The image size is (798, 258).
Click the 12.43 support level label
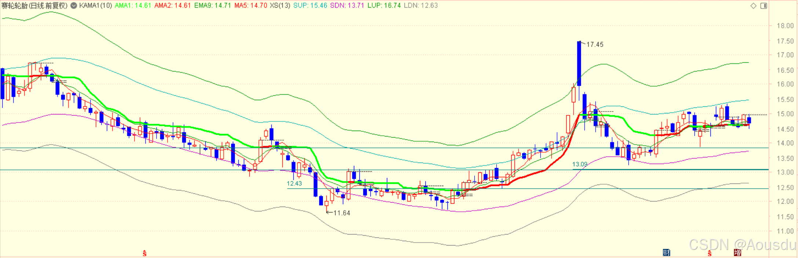[294, 183]
